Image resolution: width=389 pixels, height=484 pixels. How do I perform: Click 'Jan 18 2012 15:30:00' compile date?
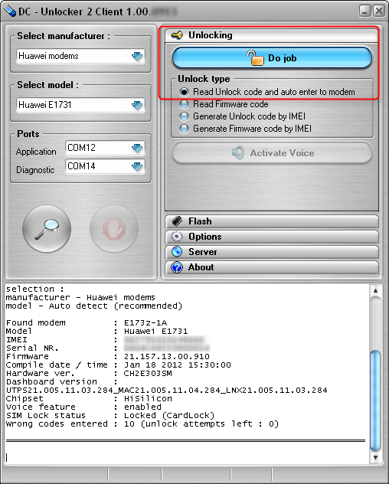coord(178,365)
